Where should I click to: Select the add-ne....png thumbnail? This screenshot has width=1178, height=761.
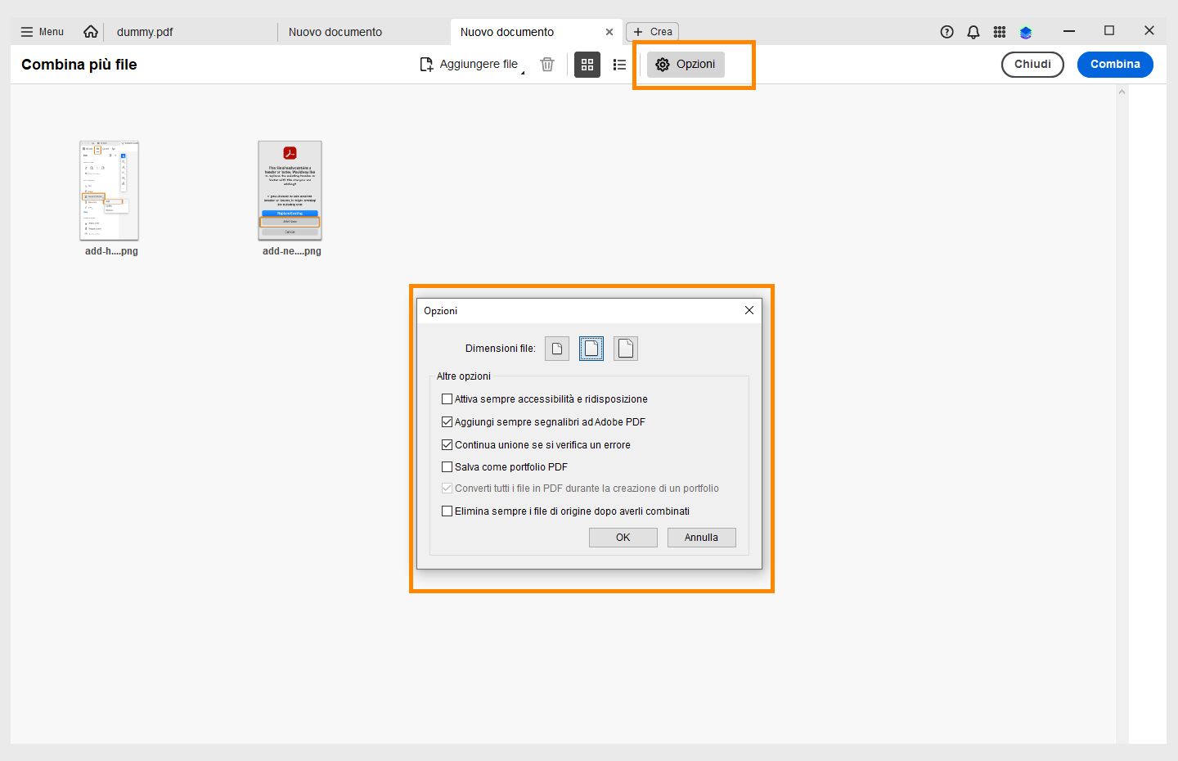(290, 191)
